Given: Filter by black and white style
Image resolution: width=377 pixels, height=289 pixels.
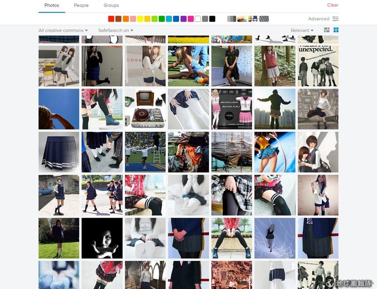Looking at the screenshot, I should pos(232,19).
